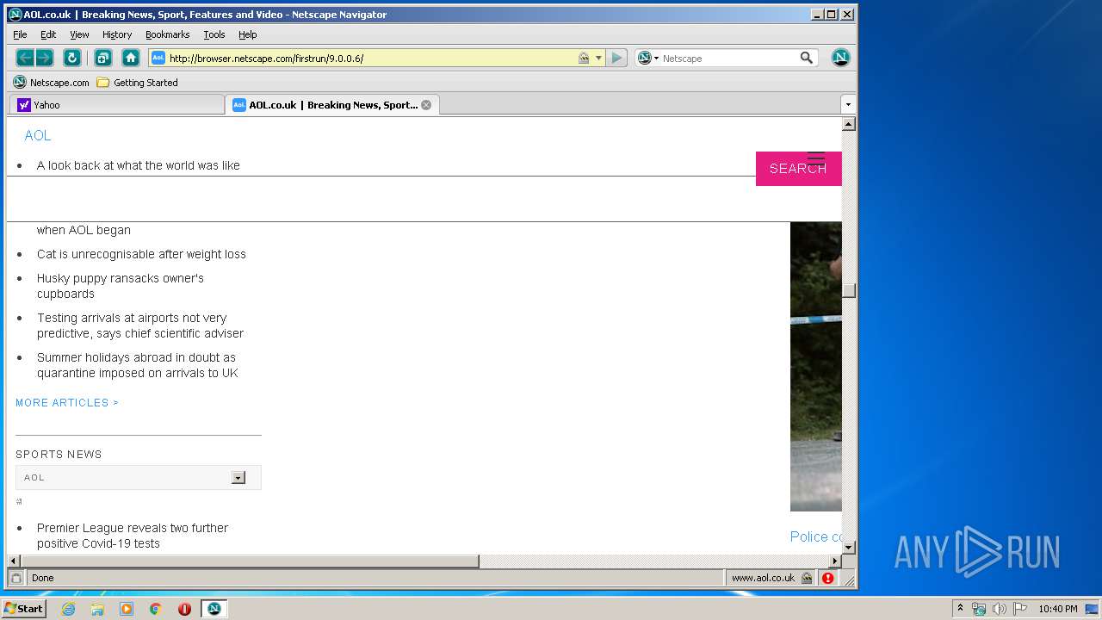Launch Google Chrome from taskbar
Screen dimensions: 1102x620
coord(156,609)
